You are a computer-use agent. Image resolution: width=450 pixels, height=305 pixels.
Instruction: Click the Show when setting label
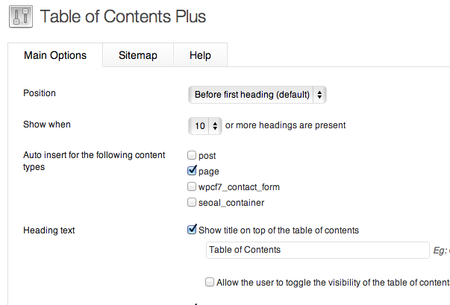pos(47,125)
